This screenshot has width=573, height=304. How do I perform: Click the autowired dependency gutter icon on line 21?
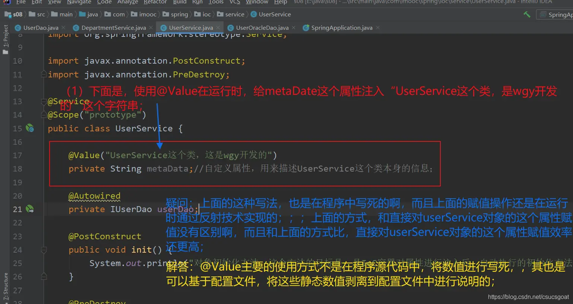pyautogui.click(x=30, y=209)
